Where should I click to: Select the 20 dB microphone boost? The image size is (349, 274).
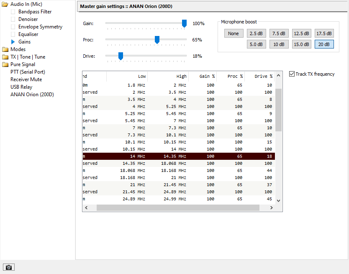324,44
